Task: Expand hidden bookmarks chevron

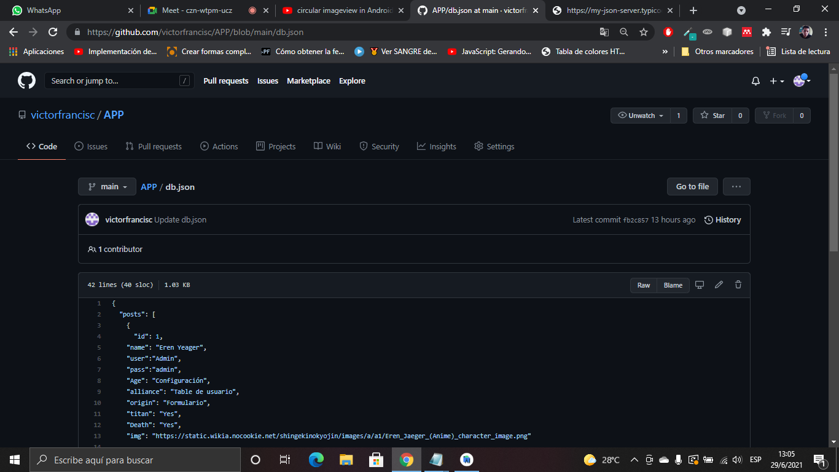Action: 665,52
